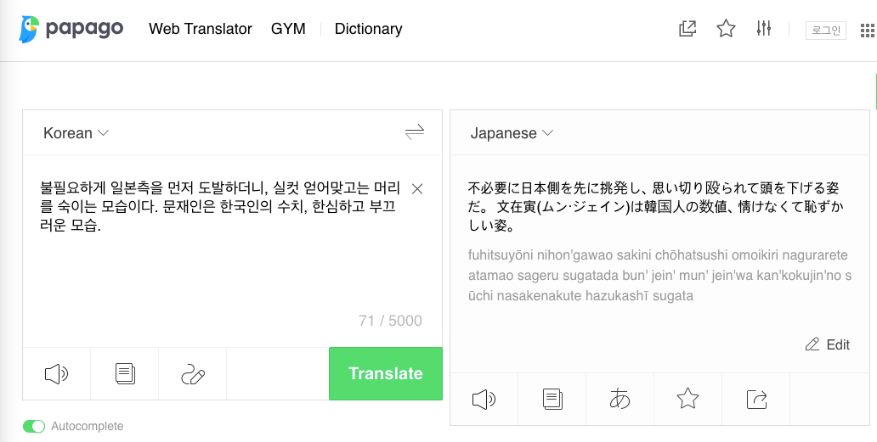The image size is (877, 442).
Task: Open handwriting input pen tool
Action: 193,373
